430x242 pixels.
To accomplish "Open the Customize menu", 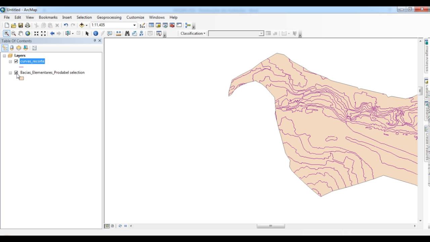I will click(135, 17).
